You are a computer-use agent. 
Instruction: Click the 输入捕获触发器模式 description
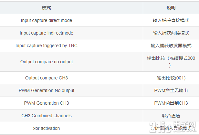[171, 46]
